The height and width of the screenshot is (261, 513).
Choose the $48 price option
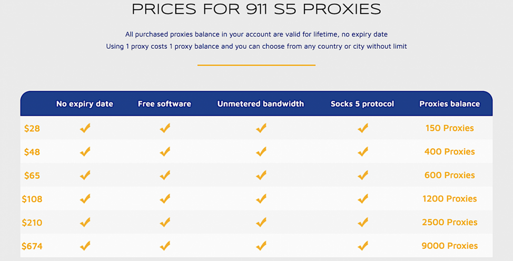[x=32, y=152]
